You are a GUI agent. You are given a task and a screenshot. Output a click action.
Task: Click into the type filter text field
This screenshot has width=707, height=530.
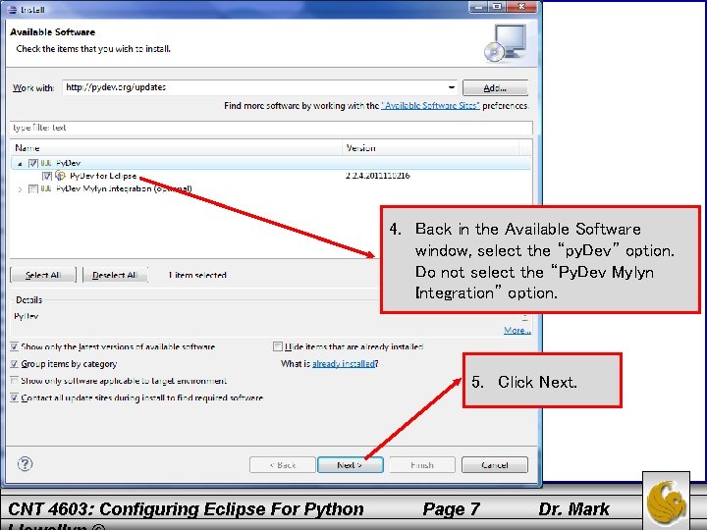point(271,128)
